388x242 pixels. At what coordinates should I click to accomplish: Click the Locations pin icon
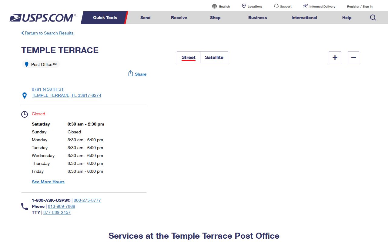coord(244,6)
